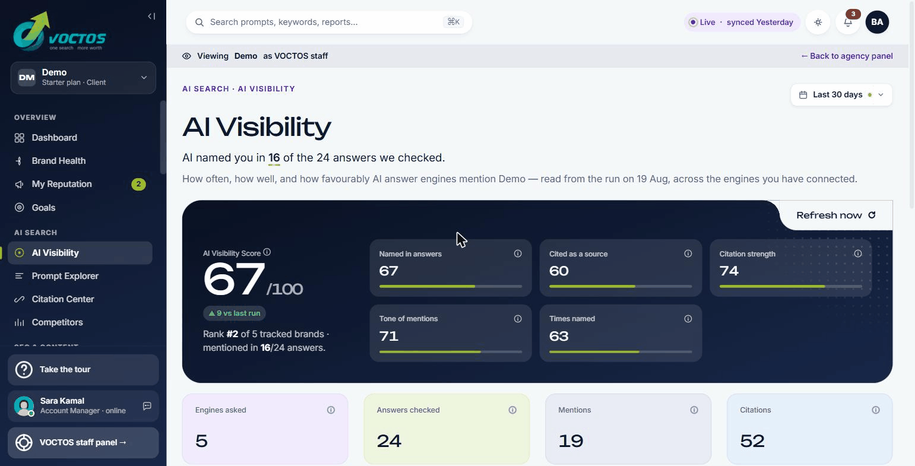Viewport: 915px width, 466px height.
Task: Click the DM workspace avatar badge
Action: (x=27, y=78)
